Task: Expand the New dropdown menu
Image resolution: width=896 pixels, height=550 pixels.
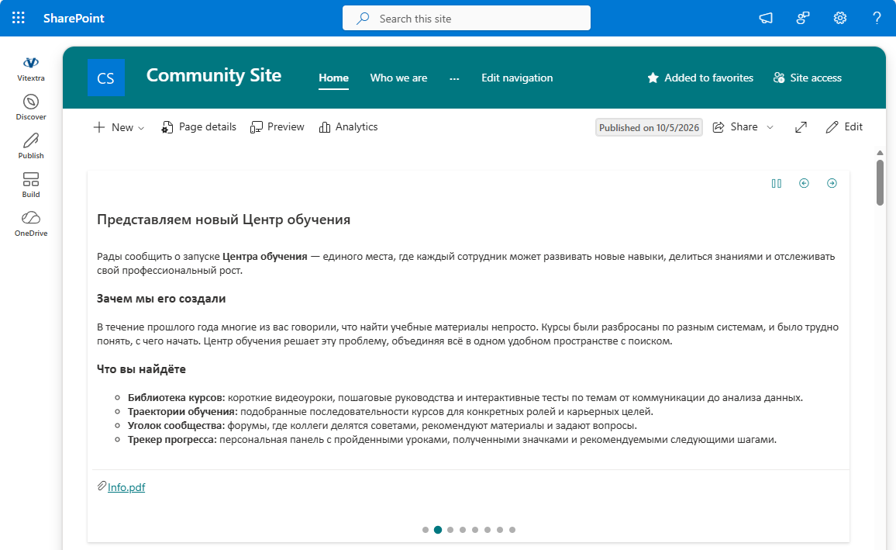Action: tap(119, 127)
